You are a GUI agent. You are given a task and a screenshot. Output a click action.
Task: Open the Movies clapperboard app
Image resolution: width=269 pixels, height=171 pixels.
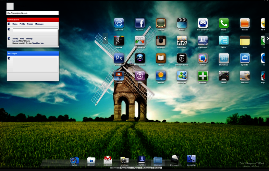182,23
